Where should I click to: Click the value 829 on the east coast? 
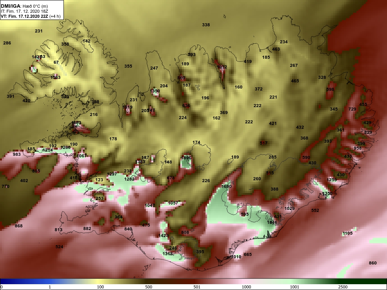point(368,132)
